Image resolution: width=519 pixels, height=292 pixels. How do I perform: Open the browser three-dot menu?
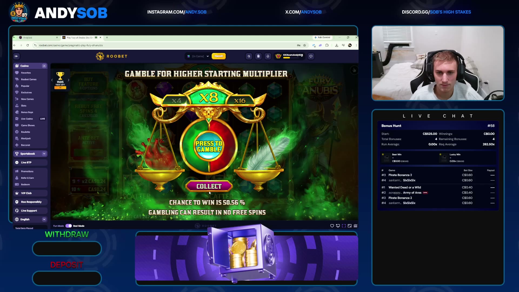[356, 45]
